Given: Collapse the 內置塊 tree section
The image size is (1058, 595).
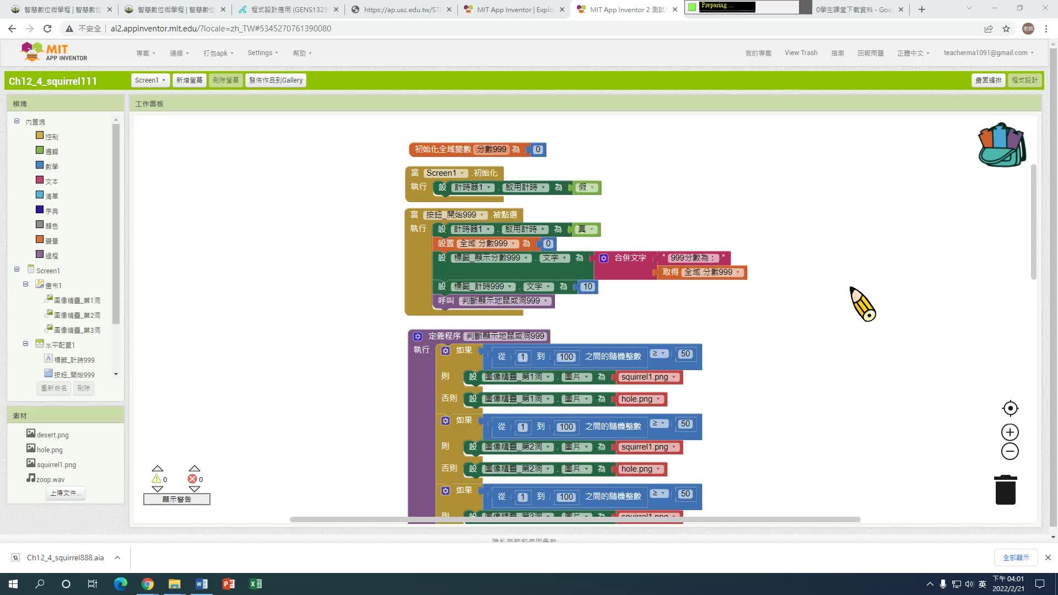Looking at the screenshot, I should [x=17, y=121].
